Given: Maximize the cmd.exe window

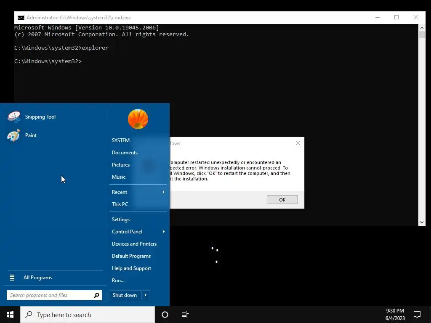Looking at the screenshot, I should (x=396, y=18).
